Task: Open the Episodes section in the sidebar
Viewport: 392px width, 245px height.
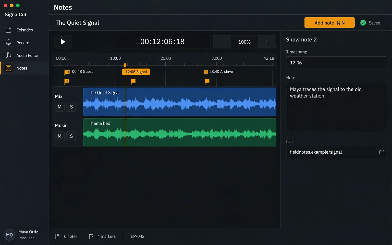Action: [24, 30]
